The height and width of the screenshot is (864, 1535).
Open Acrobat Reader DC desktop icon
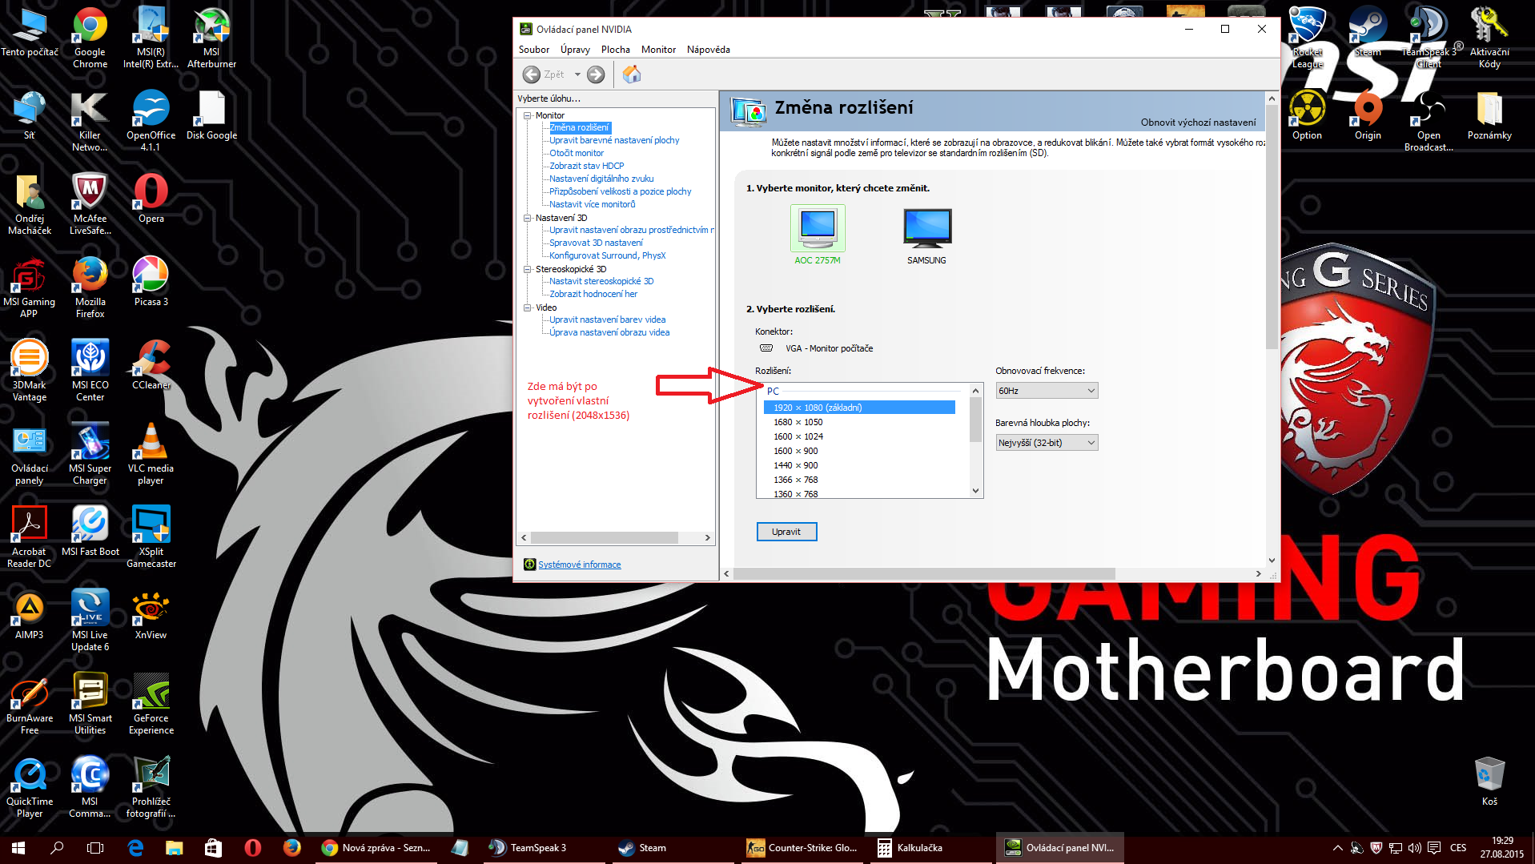[x=30, y=536]
